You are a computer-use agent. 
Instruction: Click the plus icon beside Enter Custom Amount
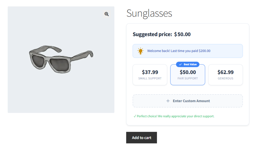(x=168, y=101)
